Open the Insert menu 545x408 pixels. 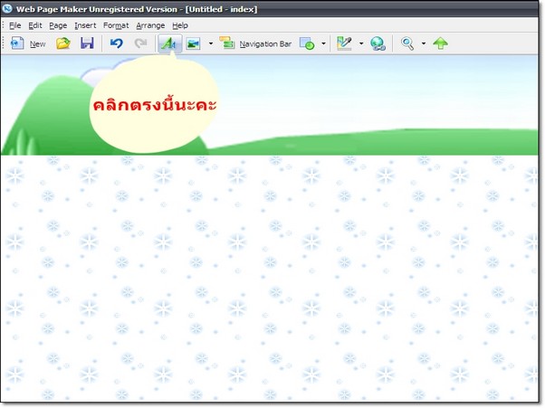pyautogui.click(x=85, y=25)
